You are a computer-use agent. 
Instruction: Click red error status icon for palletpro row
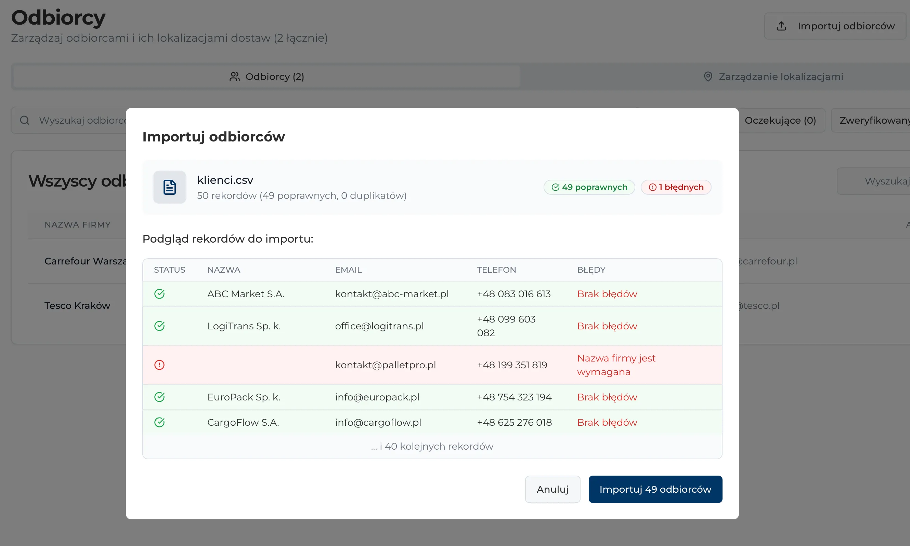coord(159,365)
